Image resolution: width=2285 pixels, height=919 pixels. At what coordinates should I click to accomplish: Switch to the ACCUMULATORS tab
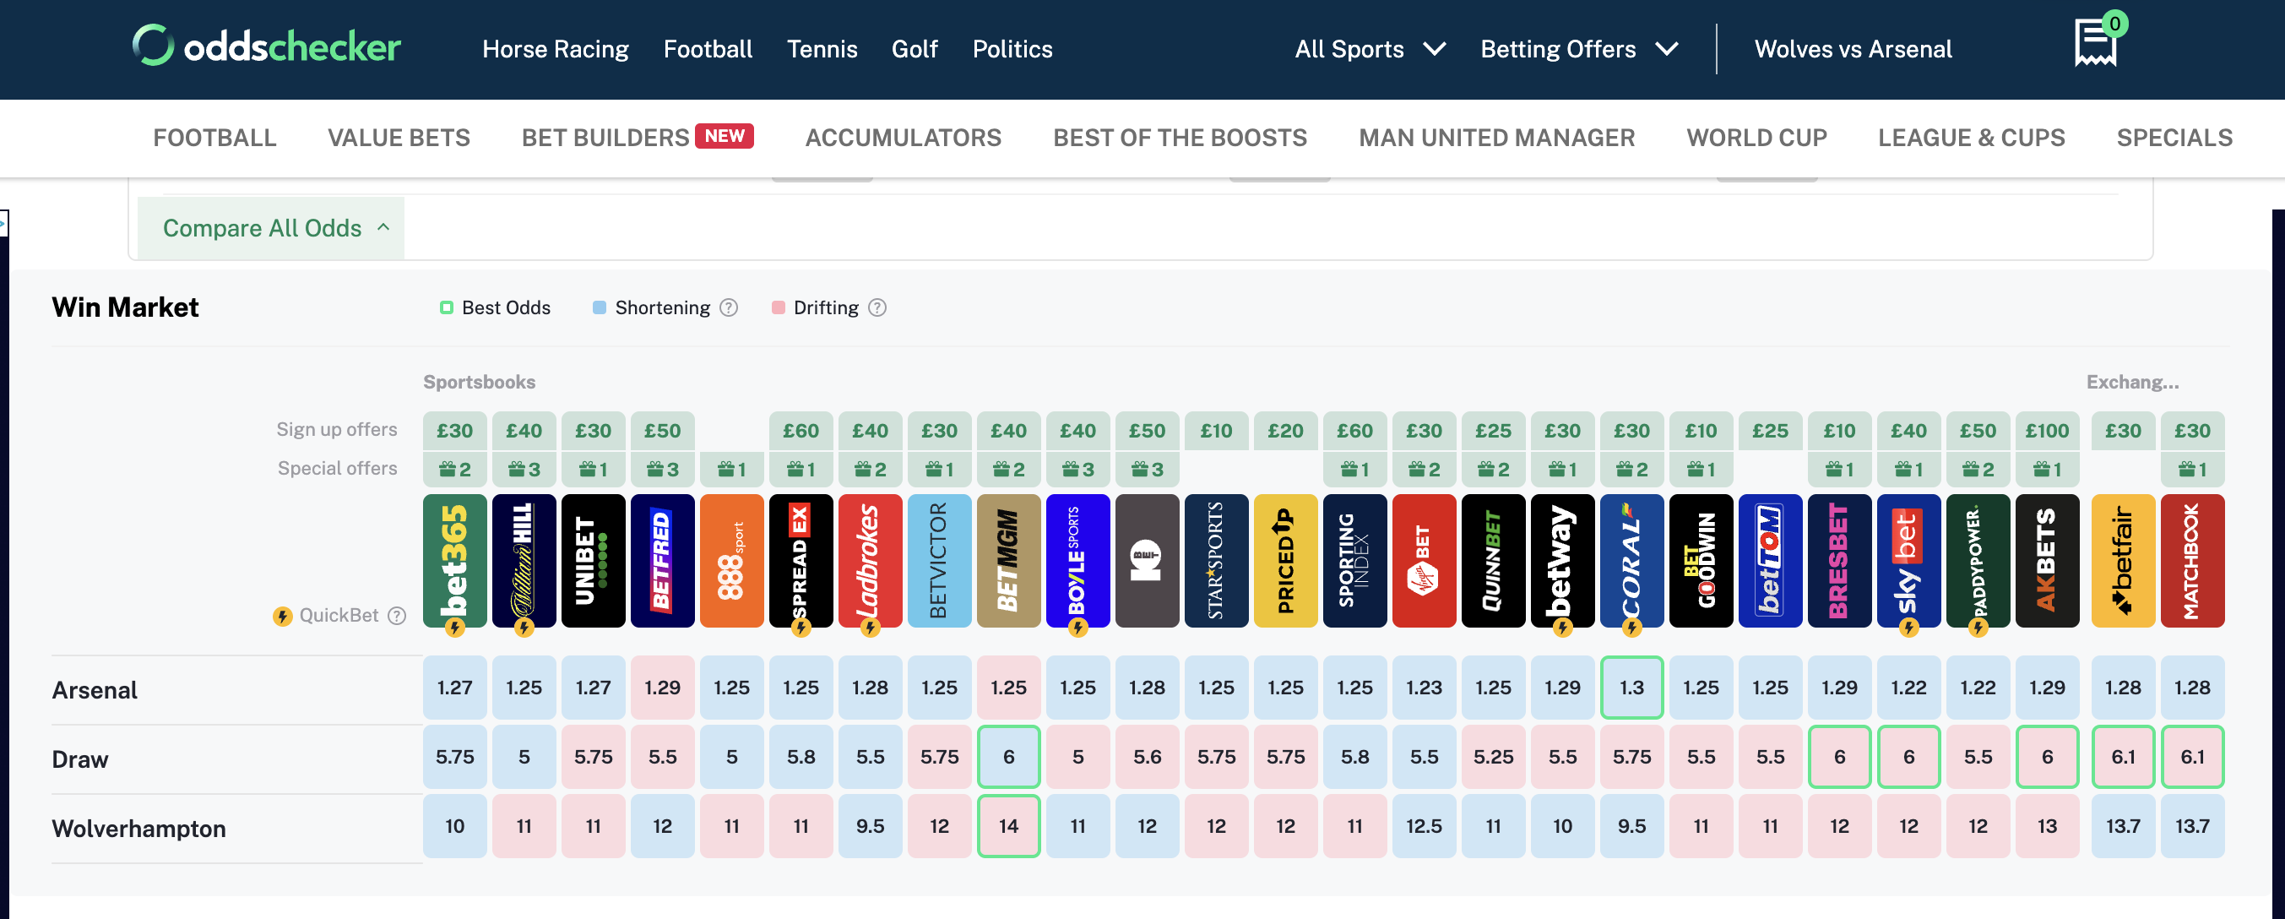pyautogui.click(x=903, y=138)
